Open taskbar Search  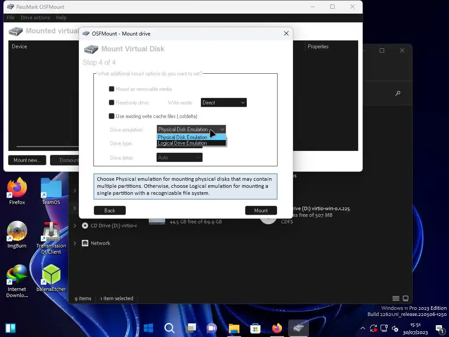[x=170, y=328]
